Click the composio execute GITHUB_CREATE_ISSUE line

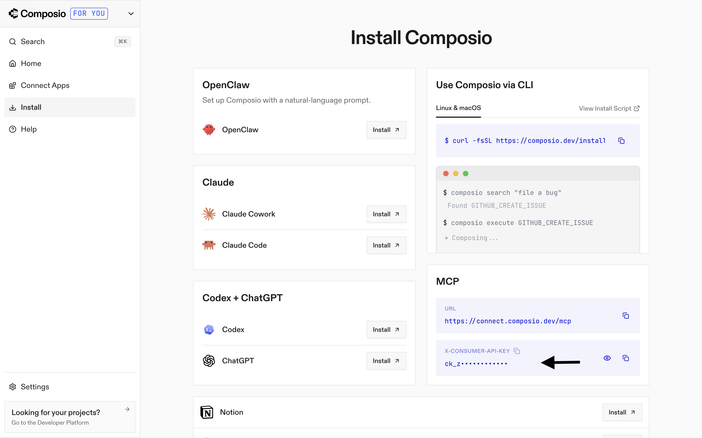[x=518, y=223]
